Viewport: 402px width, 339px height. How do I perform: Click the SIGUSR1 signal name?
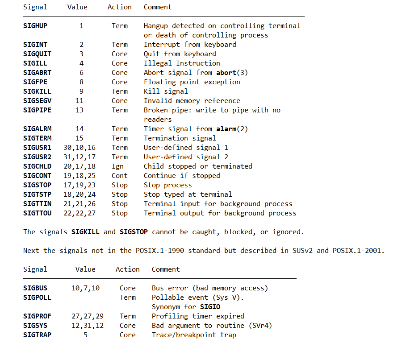(37, 148)
